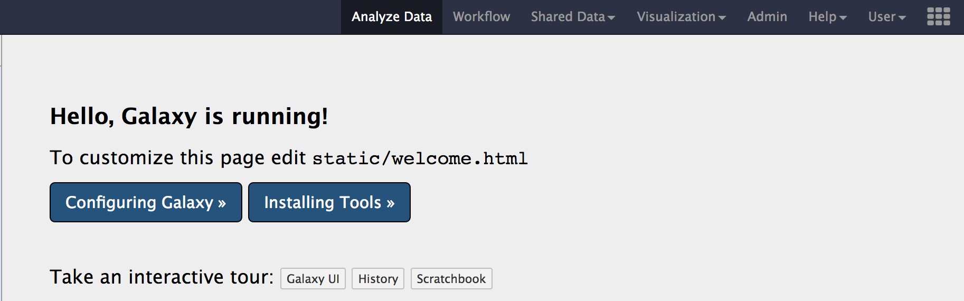Click the "Hello, Galaxy is running!" heading
Screen dimensions: 964x301
[x=189, y=116]
